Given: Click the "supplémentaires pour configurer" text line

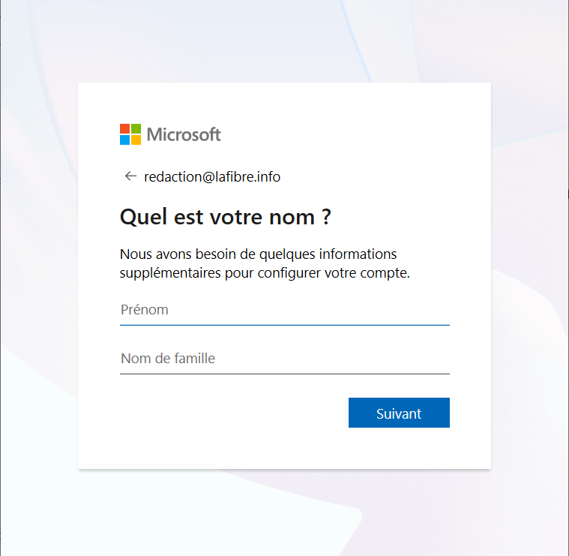Looking at the screenshot, I should coord(265,273).
